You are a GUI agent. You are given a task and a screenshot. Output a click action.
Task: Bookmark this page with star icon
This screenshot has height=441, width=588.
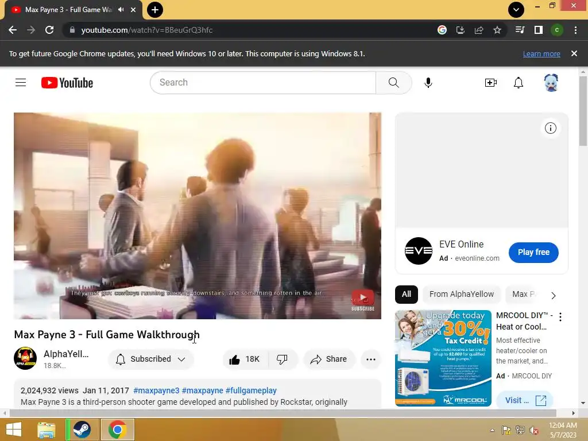click(497, 30)
